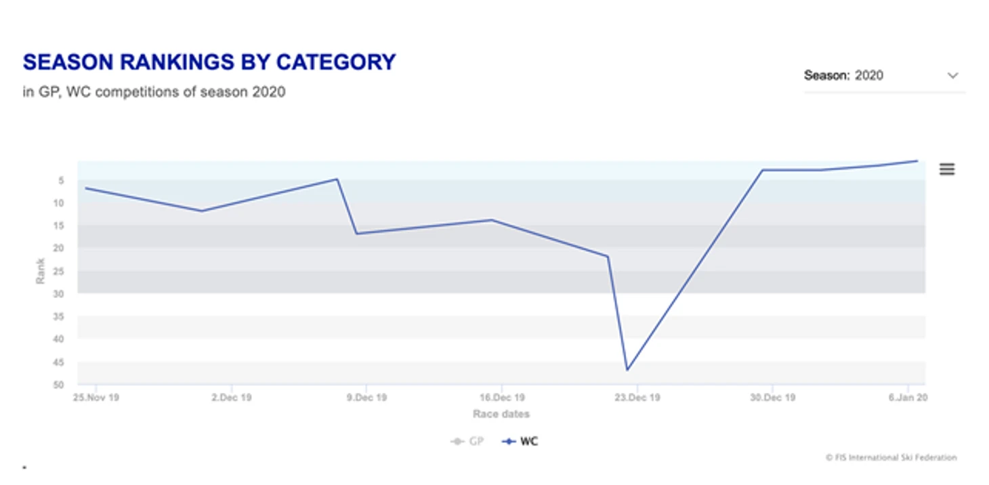The image size is (989, 485).
Task: Click the line point near 16 Dec
Action: [x=492, y=220]
